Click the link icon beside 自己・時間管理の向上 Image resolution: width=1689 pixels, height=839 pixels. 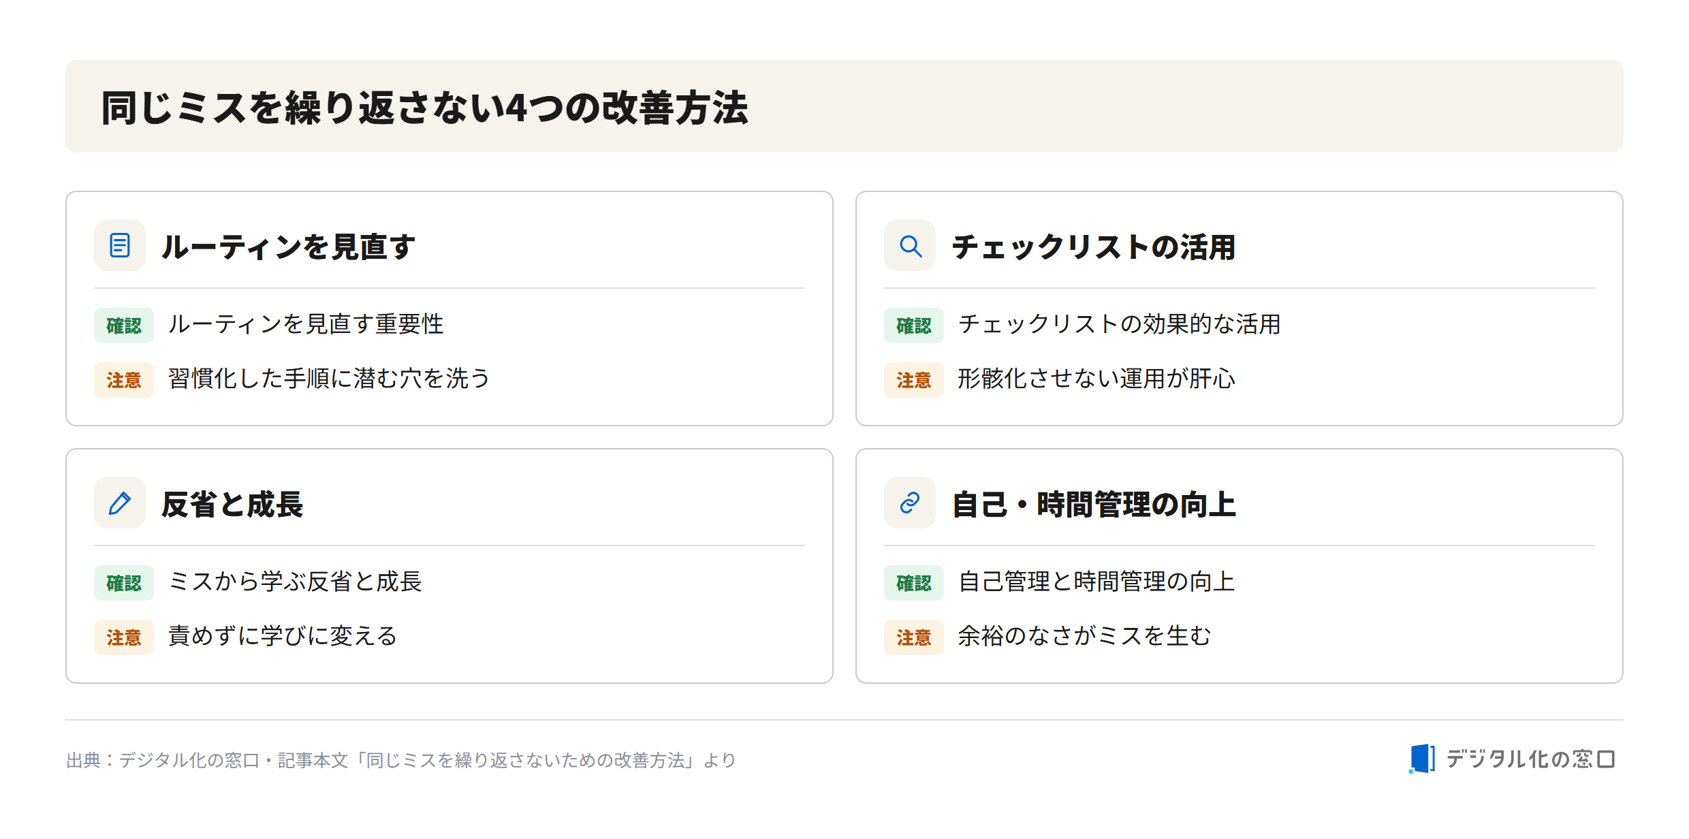click(910, 503)
